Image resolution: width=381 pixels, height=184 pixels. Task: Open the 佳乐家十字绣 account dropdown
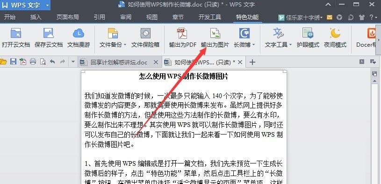[x=300, y=17]
